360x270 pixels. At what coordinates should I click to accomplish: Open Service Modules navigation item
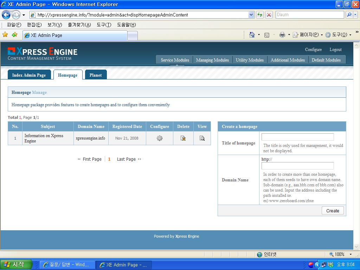point(175,60)
